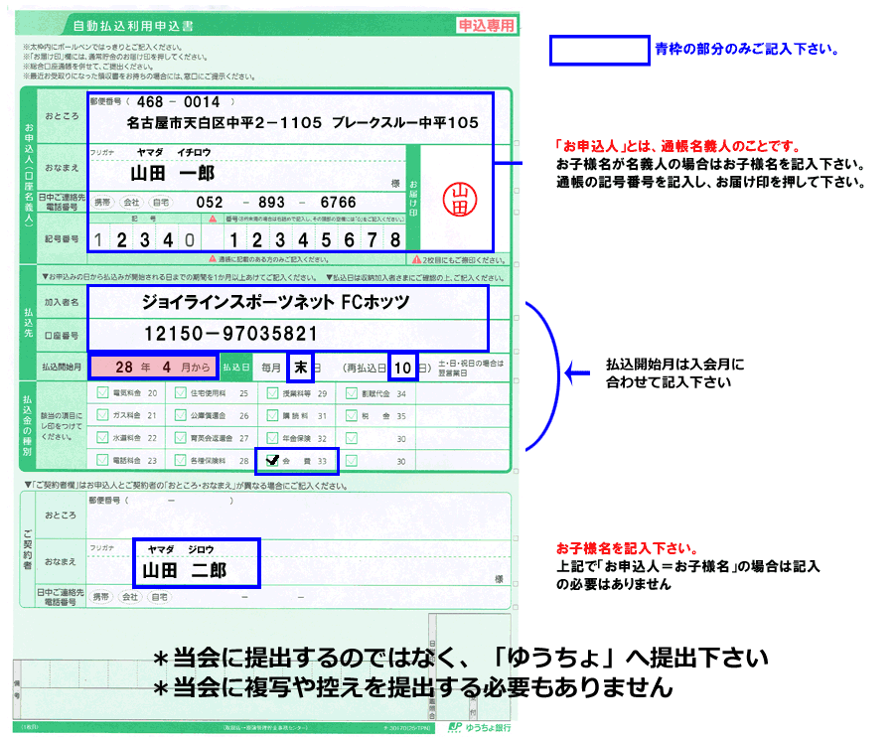
Task: Tick the 割賦代金 34 checkbox
Action: click(x=352, y=393)
